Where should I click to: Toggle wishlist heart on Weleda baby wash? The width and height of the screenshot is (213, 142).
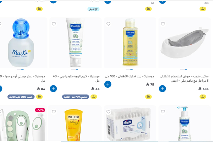[x=54, y=112]
